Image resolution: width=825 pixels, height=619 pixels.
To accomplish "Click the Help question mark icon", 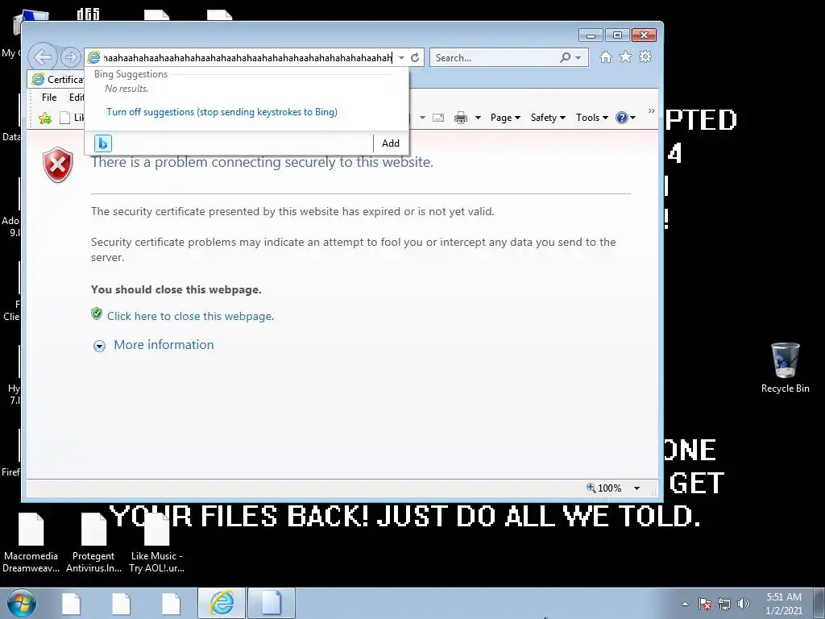I will (x=621, y=118).
